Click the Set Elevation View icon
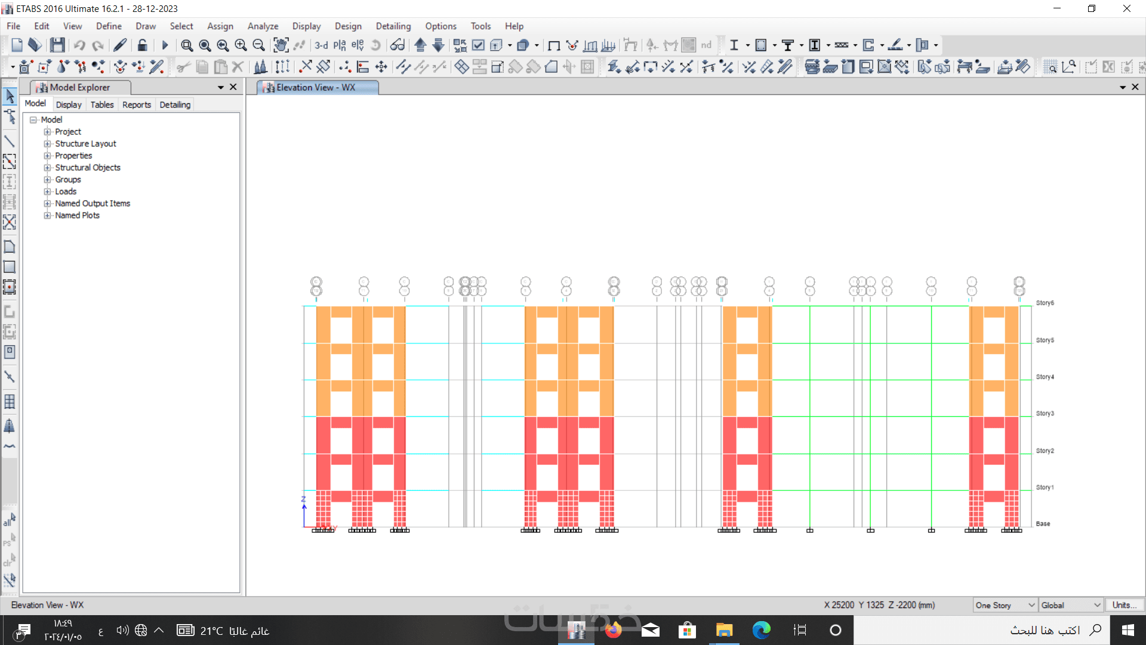 [x=358, y=45]
